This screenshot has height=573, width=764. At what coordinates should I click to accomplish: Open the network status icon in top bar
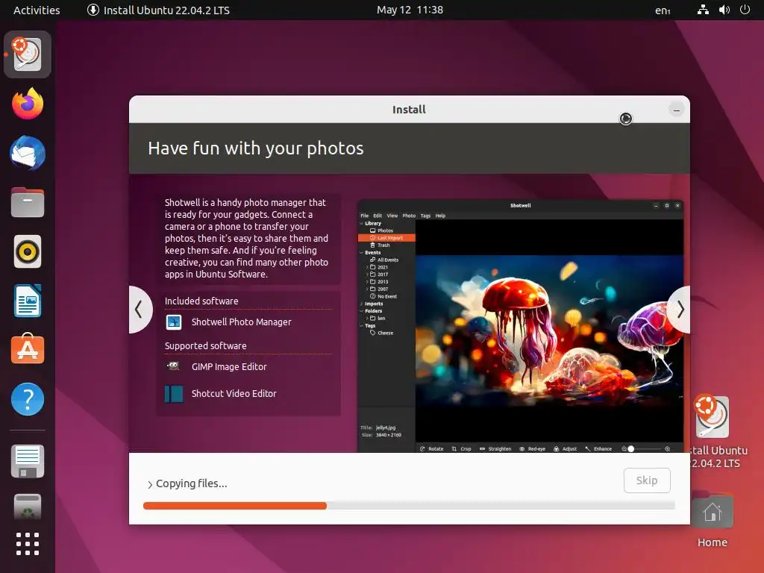click(x=703, y=10)
